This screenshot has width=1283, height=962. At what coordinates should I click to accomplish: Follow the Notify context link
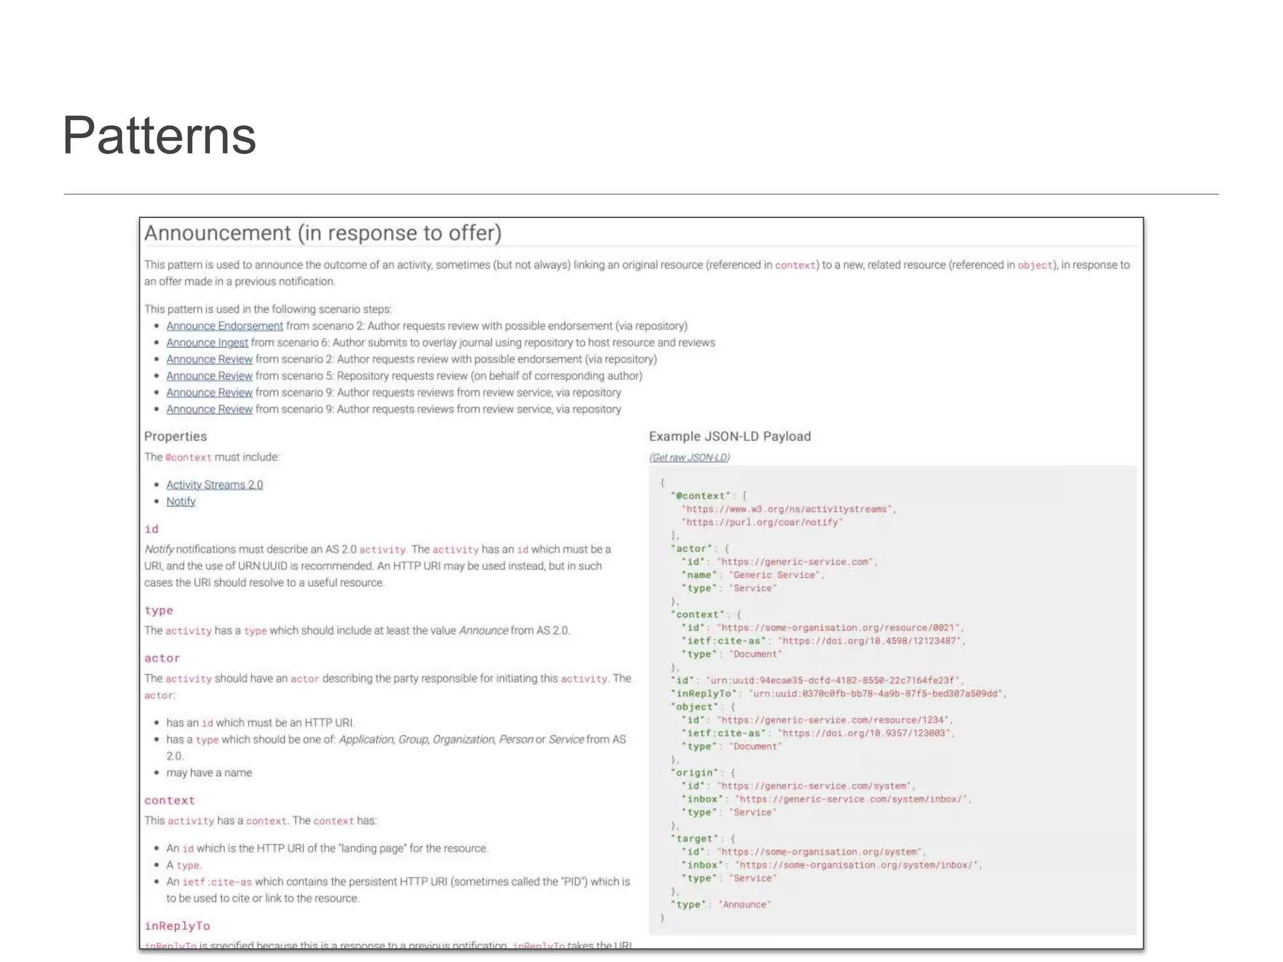click(180, 501)
